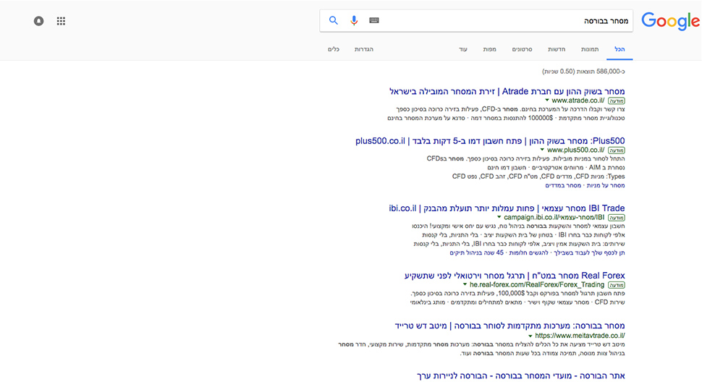Open כלים (Tools) menu
The width and height of the screenshot is (702, 382).
(334, 49)
